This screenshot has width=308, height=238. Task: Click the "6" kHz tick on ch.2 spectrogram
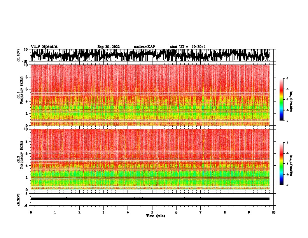coord(27,154)
